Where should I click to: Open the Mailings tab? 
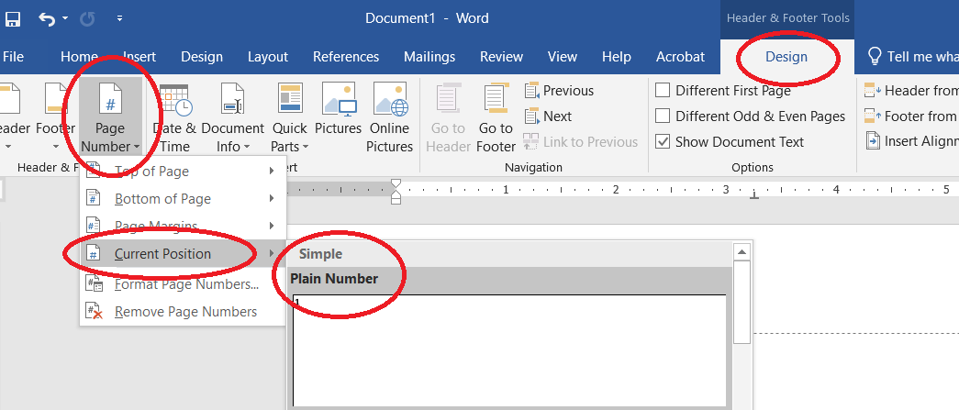(429, 57)
